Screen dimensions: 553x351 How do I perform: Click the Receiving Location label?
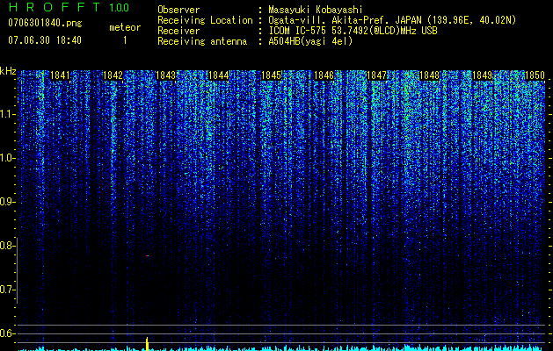tap(205, 20)
